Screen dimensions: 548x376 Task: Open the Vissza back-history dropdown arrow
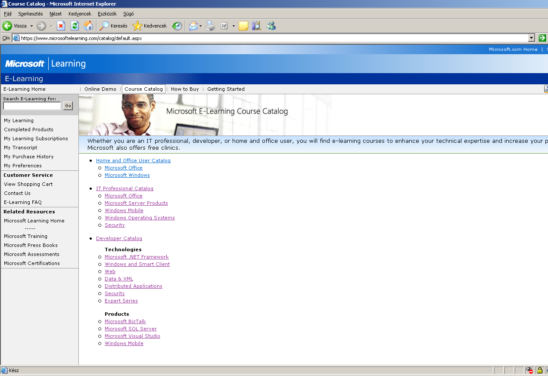pos(31,26)
